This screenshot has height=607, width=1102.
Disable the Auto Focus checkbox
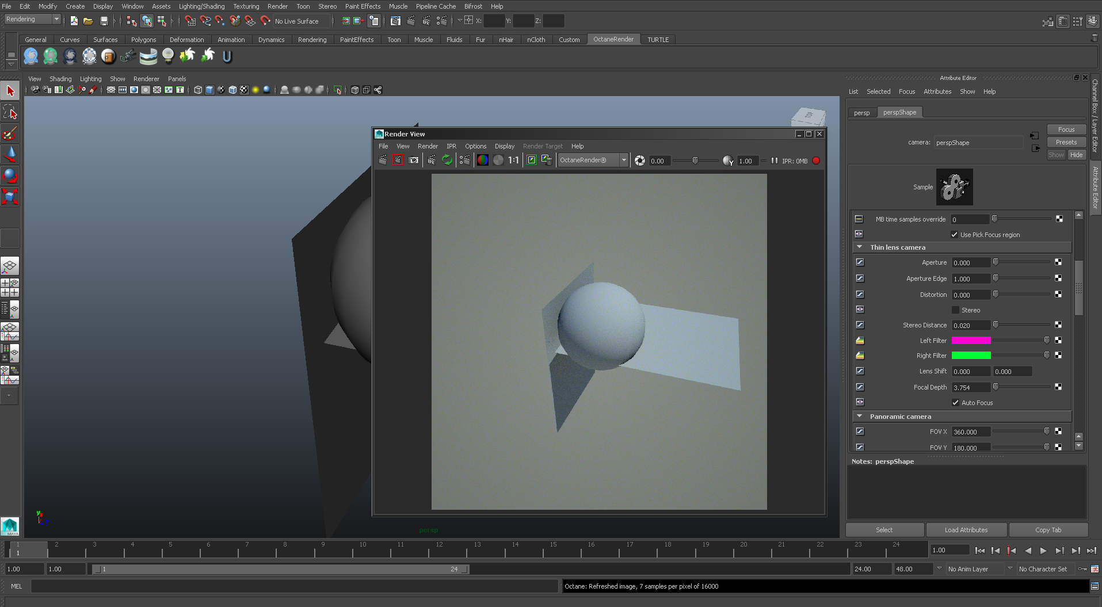tap(955, 403)
